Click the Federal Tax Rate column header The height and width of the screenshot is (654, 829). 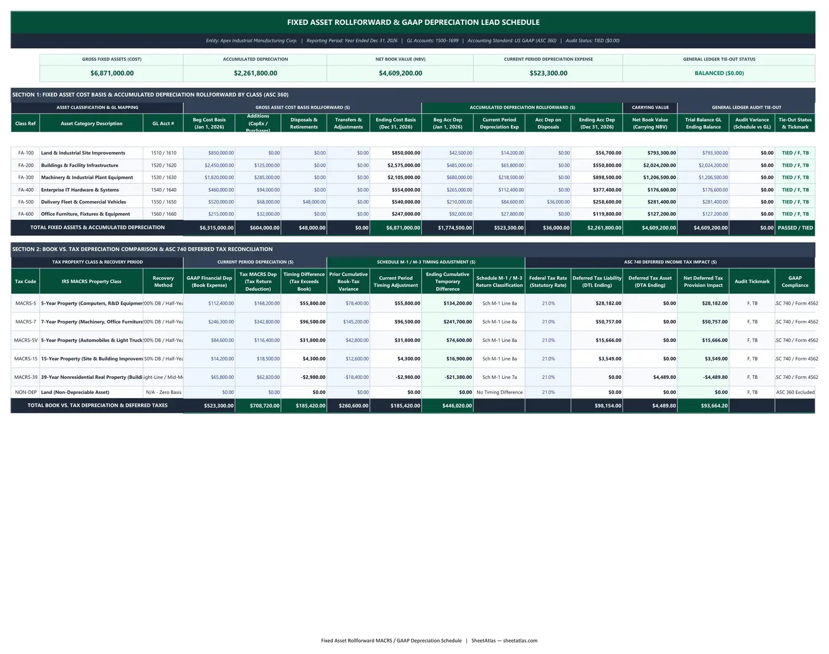548,281
